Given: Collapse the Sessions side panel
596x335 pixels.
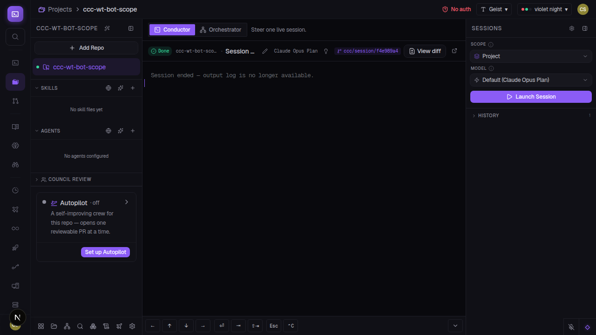Looking at the screenshot, I should (x=585, y=28).
